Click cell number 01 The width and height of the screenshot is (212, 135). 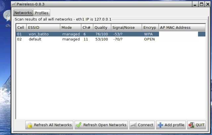(19, 34)
